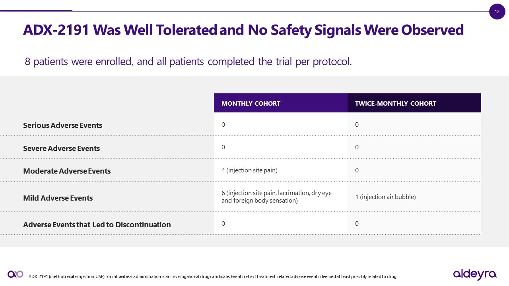Select the MONTHLY COHORT column header
This screenshot has width=509, height=286.
251,104
